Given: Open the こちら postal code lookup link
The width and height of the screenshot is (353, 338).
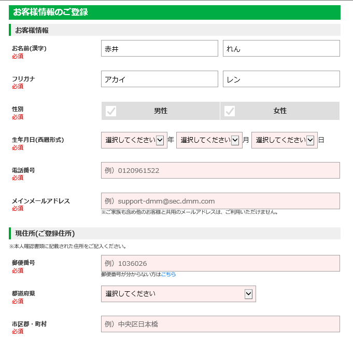Looking at the screenshot, I should point(168,275).
